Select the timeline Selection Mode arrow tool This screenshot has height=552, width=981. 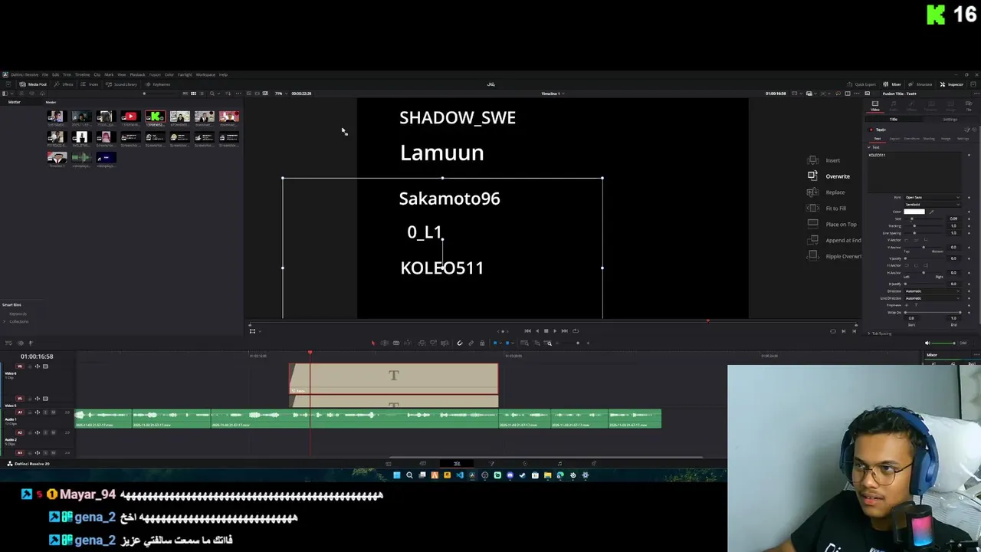[x=373, y=343]
